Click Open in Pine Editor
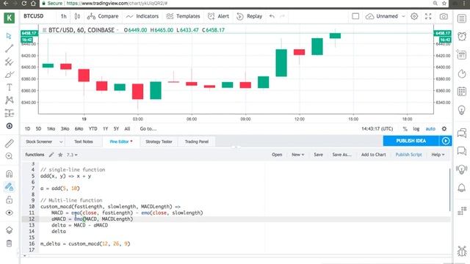This screenshot has height=264, width=470. [x=277, y=155]
